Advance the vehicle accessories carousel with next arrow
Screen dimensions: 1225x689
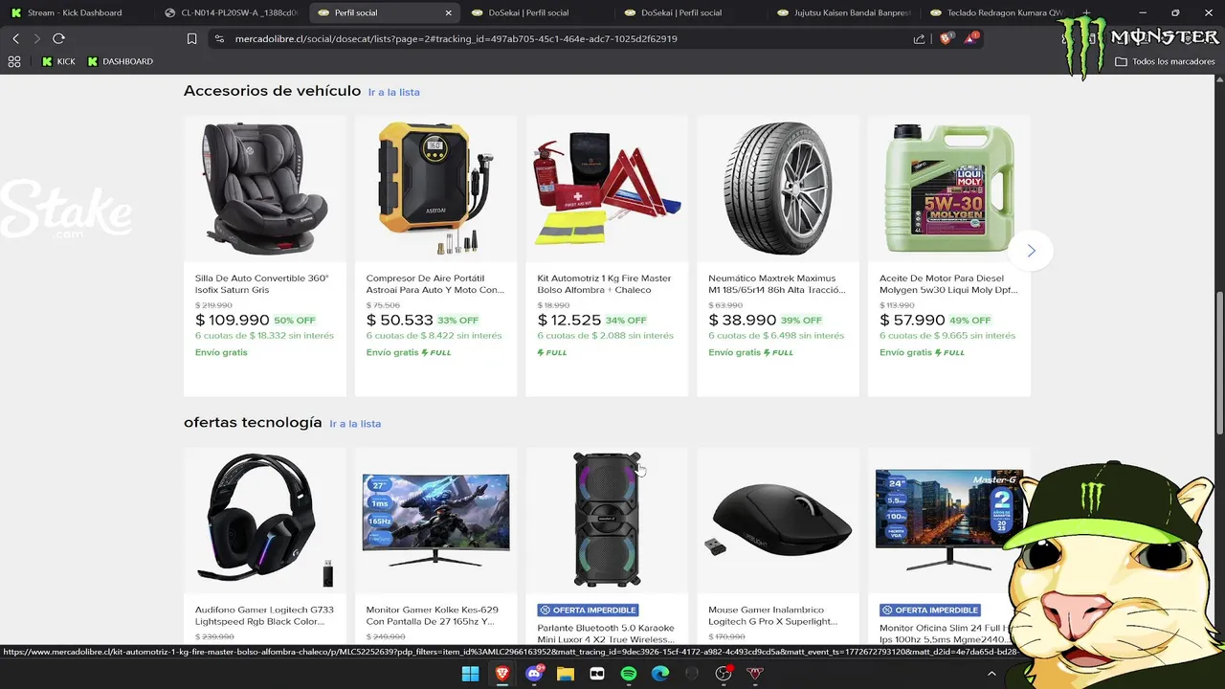pyautogui.click(x=1031, y=251)
